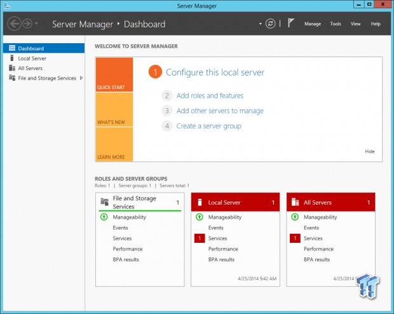The width and height of the screenshot is (394, 314).
Task: Click File and Storage Services tile icon
Action: pyautogui.click(x=104, y=202)
